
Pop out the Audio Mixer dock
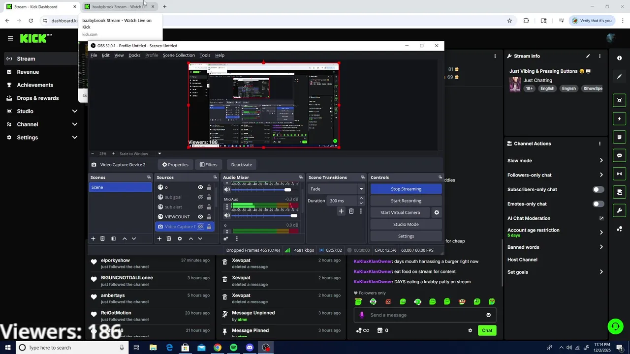301,177
